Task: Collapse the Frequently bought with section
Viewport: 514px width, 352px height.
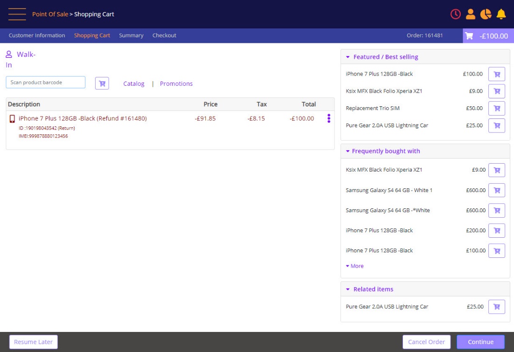Action: tap(348, 151)
